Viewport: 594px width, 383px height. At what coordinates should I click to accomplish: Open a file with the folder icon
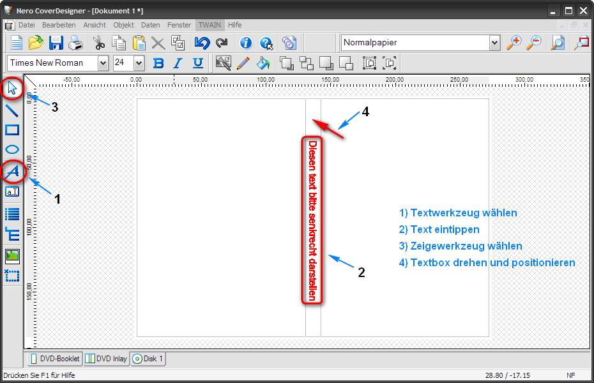coord(36,43)
